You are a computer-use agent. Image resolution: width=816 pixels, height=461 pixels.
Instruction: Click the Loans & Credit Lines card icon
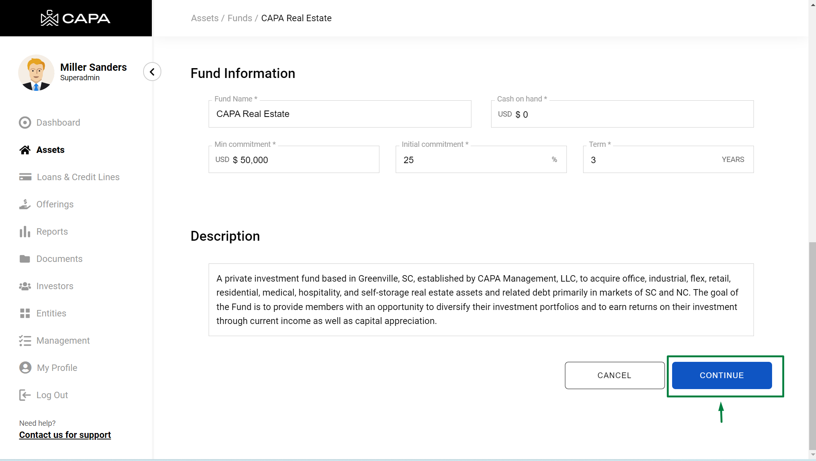[25, 177]
